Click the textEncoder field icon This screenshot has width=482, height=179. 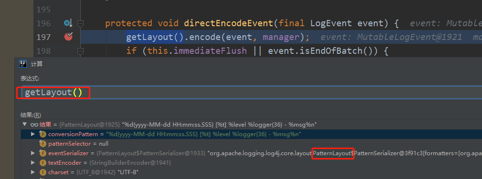[x=43, y=163]
